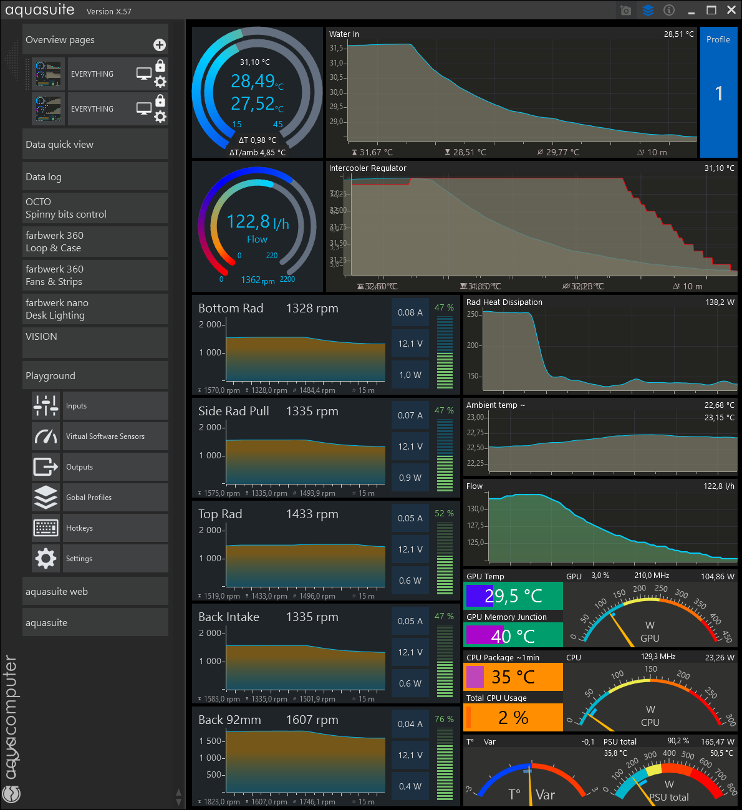Click the Intercooler Regulator chart
Image resolution: width=742 pixels, height=810 pixels.
532,226
